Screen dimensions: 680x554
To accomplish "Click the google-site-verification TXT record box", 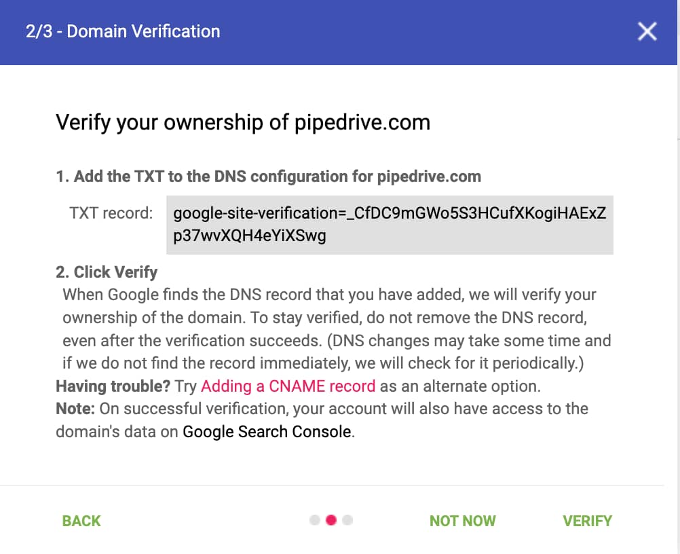I will point(390,225).
